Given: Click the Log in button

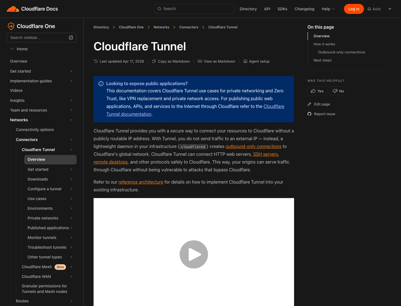Looking at the screenshot, I should coord(354,9).
